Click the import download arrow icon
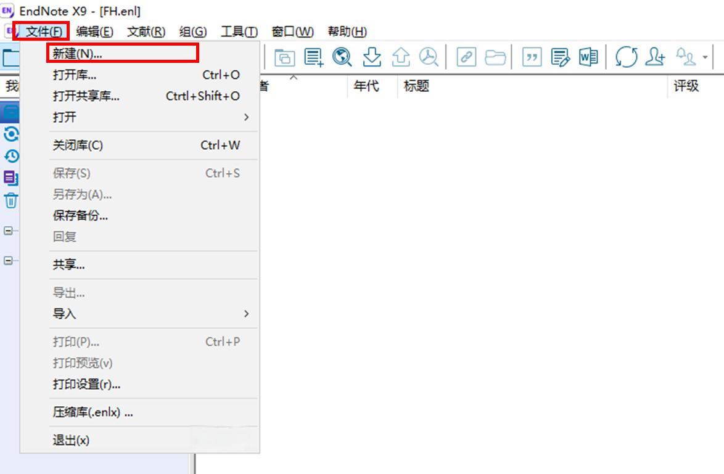This screenshot has width=724, height=474. tap(372, 57)
